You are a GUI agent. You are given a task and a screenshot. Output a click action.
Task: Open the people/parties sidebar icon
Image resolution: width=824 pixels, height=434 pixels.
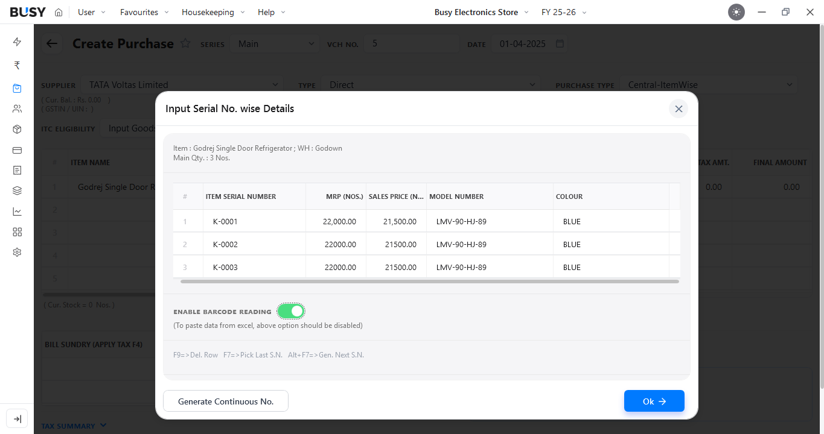coord(17,109)
